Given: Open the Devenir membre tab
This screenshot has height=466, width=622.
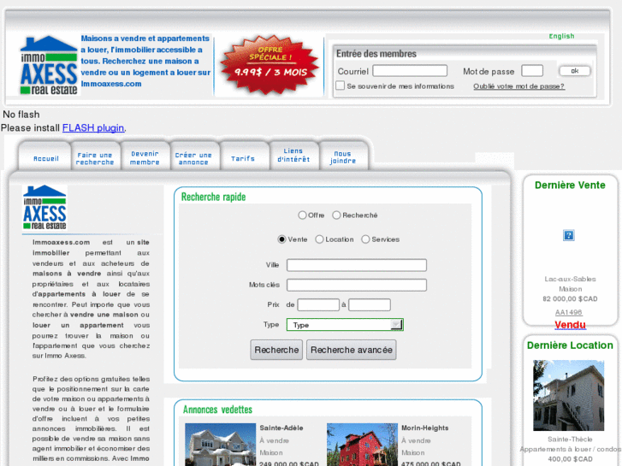Looking at the screenshot, I should 145,158.
